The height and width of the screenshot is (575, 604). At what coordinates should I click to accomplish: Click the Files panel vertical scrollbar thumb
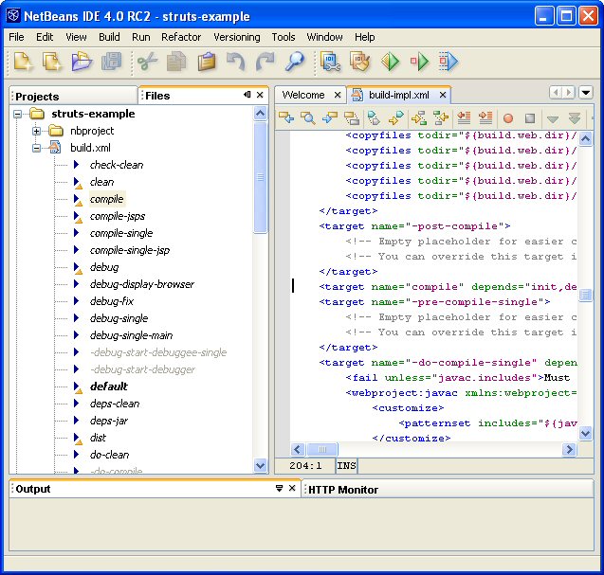click(x=261, y=177)
